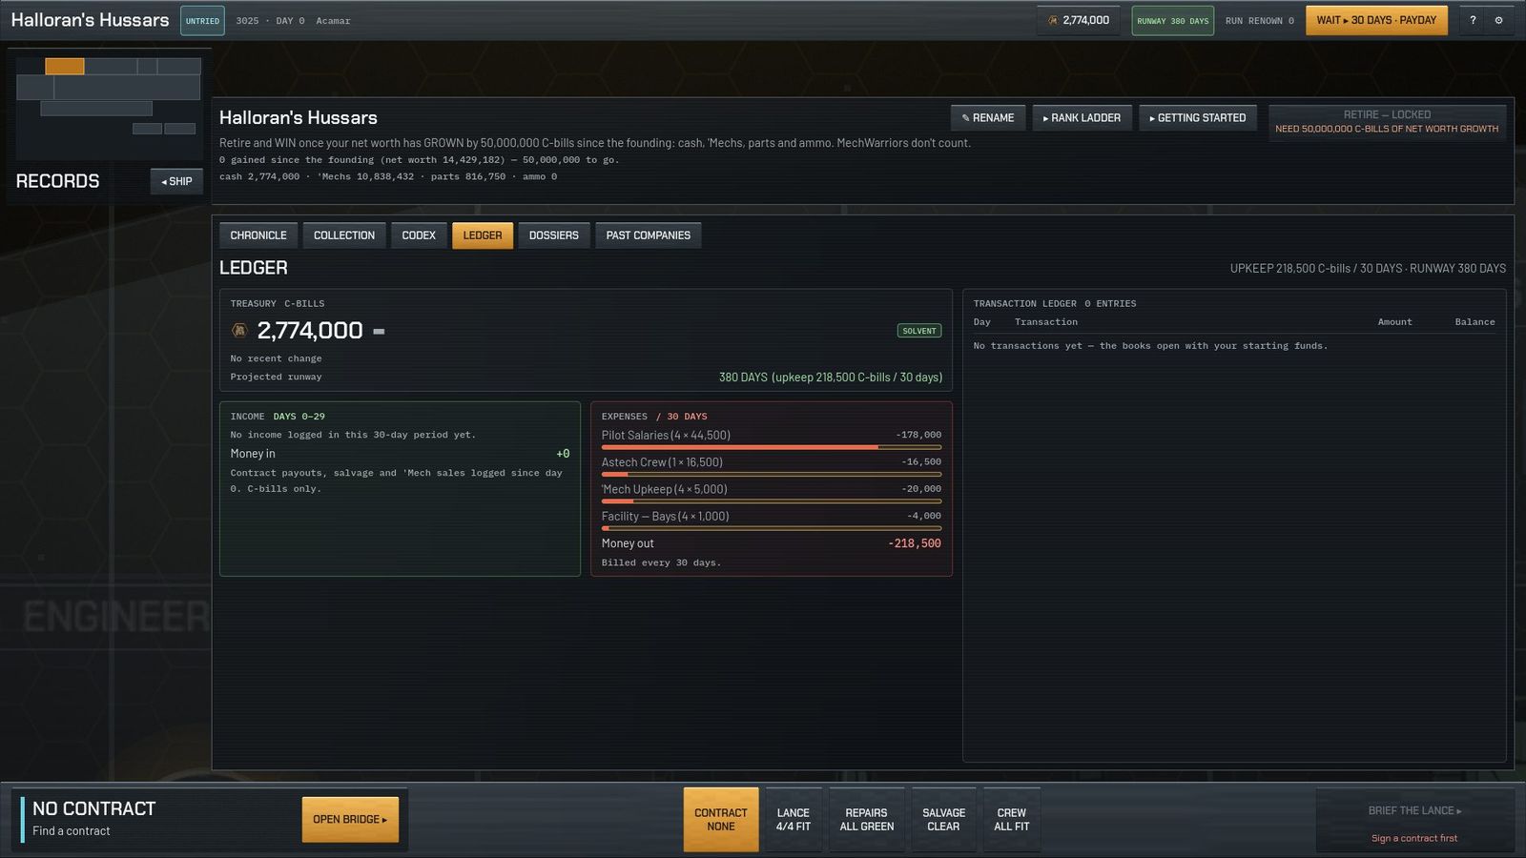Expand the GETTING STARTED guide
The width and height of the screenshot is (1526, 858).
(1198, 118)
